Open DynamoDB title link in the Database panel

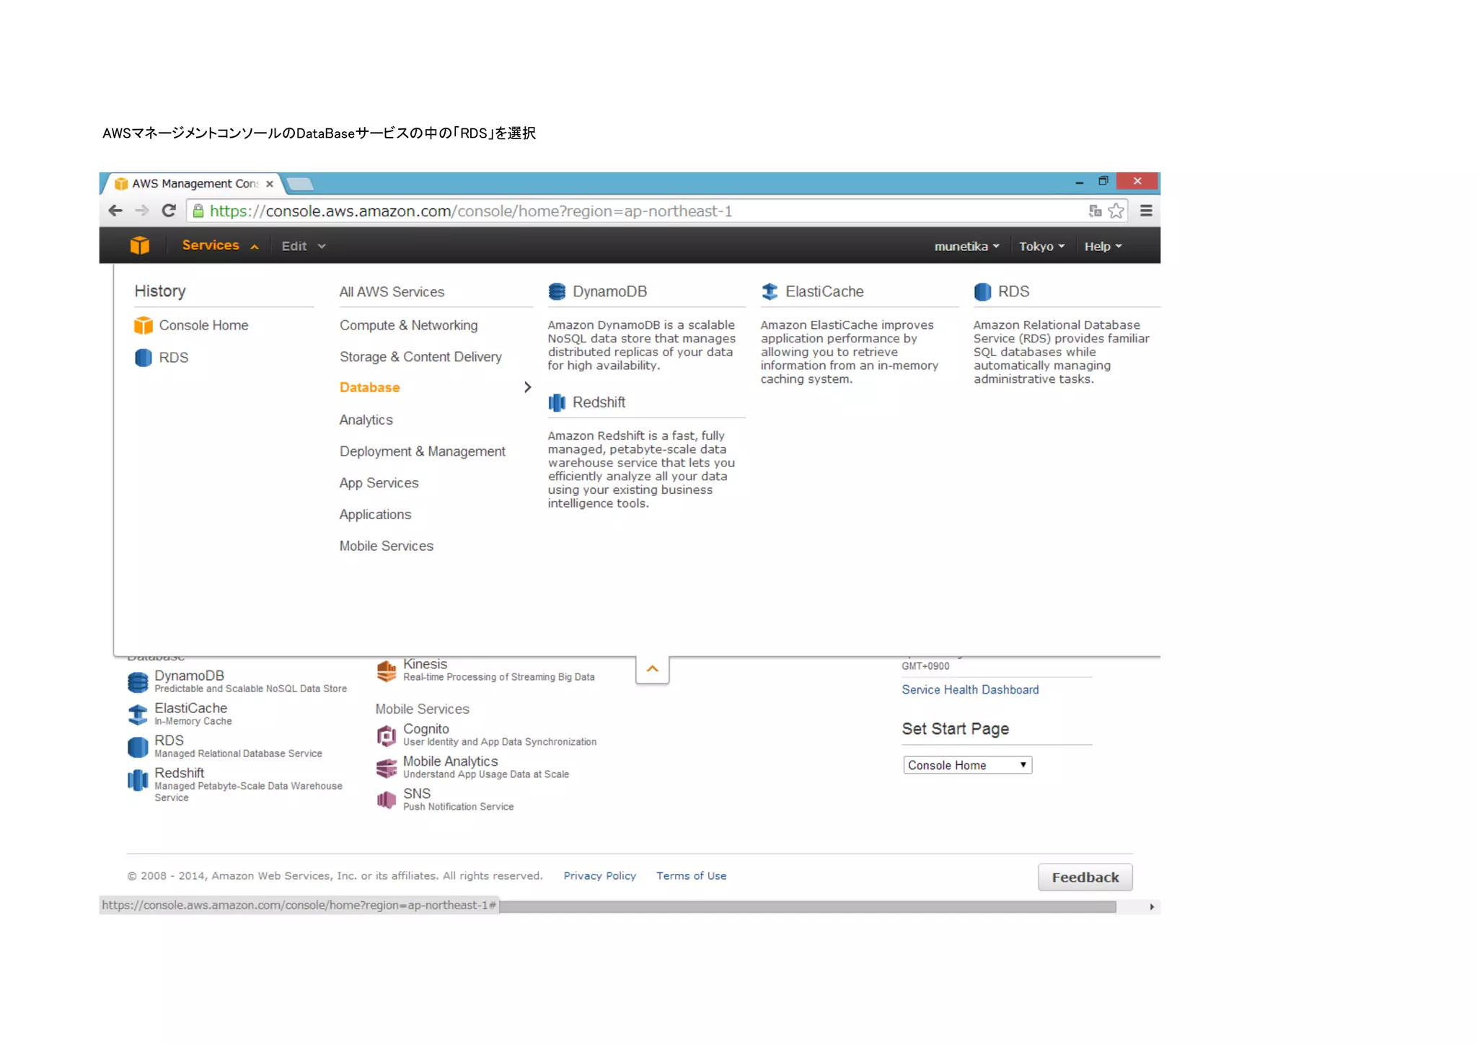click(x=609, y=292)
